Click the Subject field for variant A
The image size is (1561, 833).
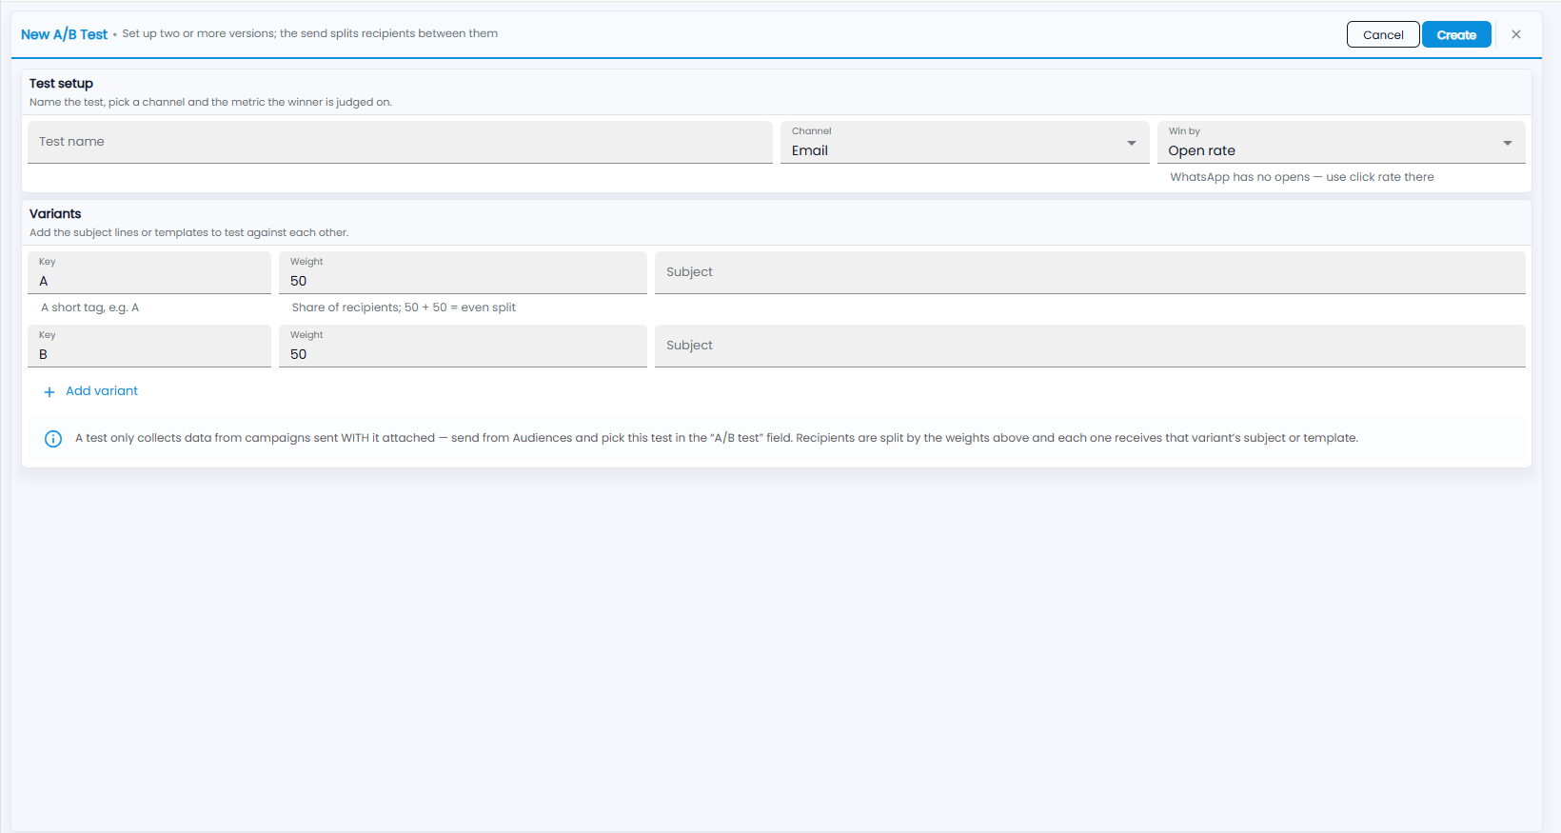pyautogui.click(x=1090, y=272)
